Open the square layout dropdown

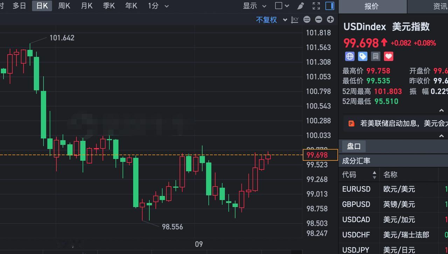click(282, 6)
